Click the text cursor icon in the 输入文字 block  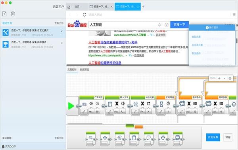click(123, 103)
